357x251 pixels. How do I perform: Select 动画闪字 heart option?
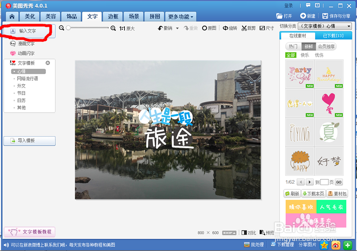(x=22, y=53)
